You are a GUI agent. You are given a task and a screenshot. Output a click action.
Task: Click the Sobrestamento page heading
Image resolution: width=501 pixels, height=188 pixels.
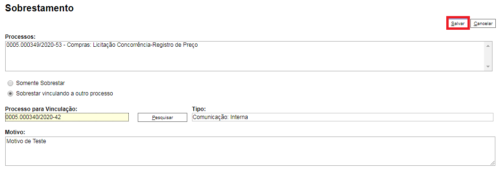point(39,8)
